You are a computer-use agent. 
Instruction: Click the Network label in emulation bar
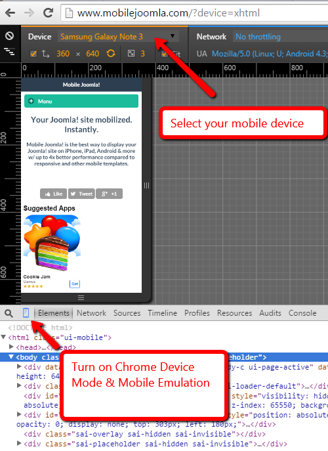[x=211, y=37]
